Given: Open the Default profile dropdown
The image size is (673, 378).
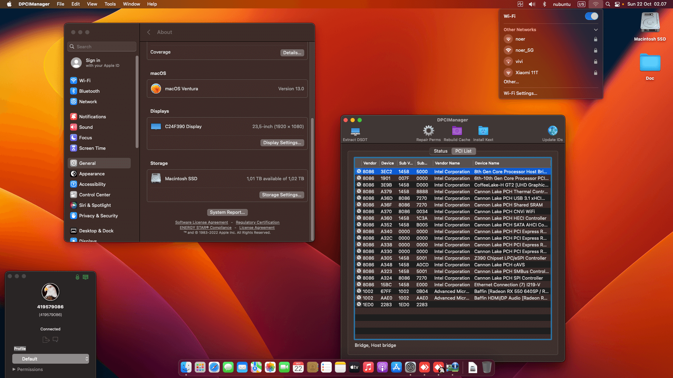Looking at the screenshot, I should point(50,359).
